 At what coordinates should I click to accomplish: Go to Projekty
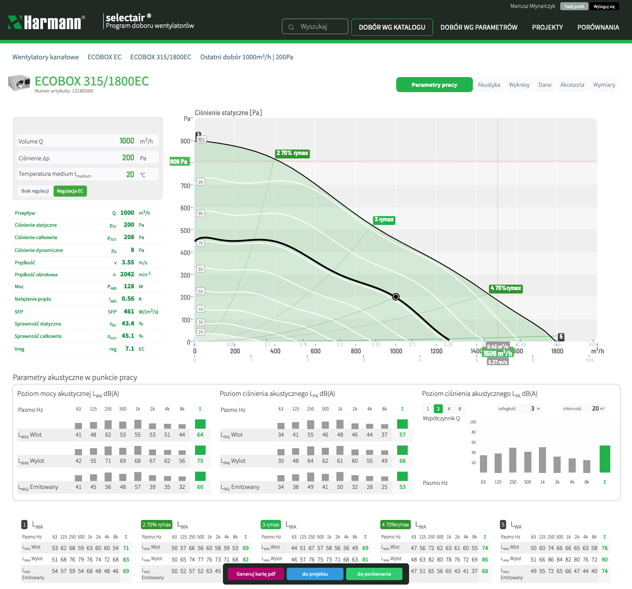tap(548, 27)
